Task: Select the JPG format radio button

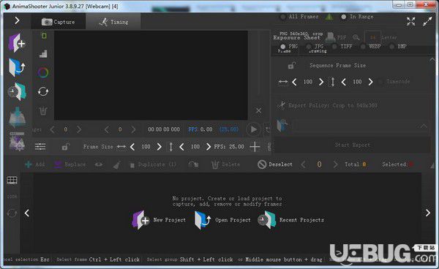Action: tap(309, 47)
